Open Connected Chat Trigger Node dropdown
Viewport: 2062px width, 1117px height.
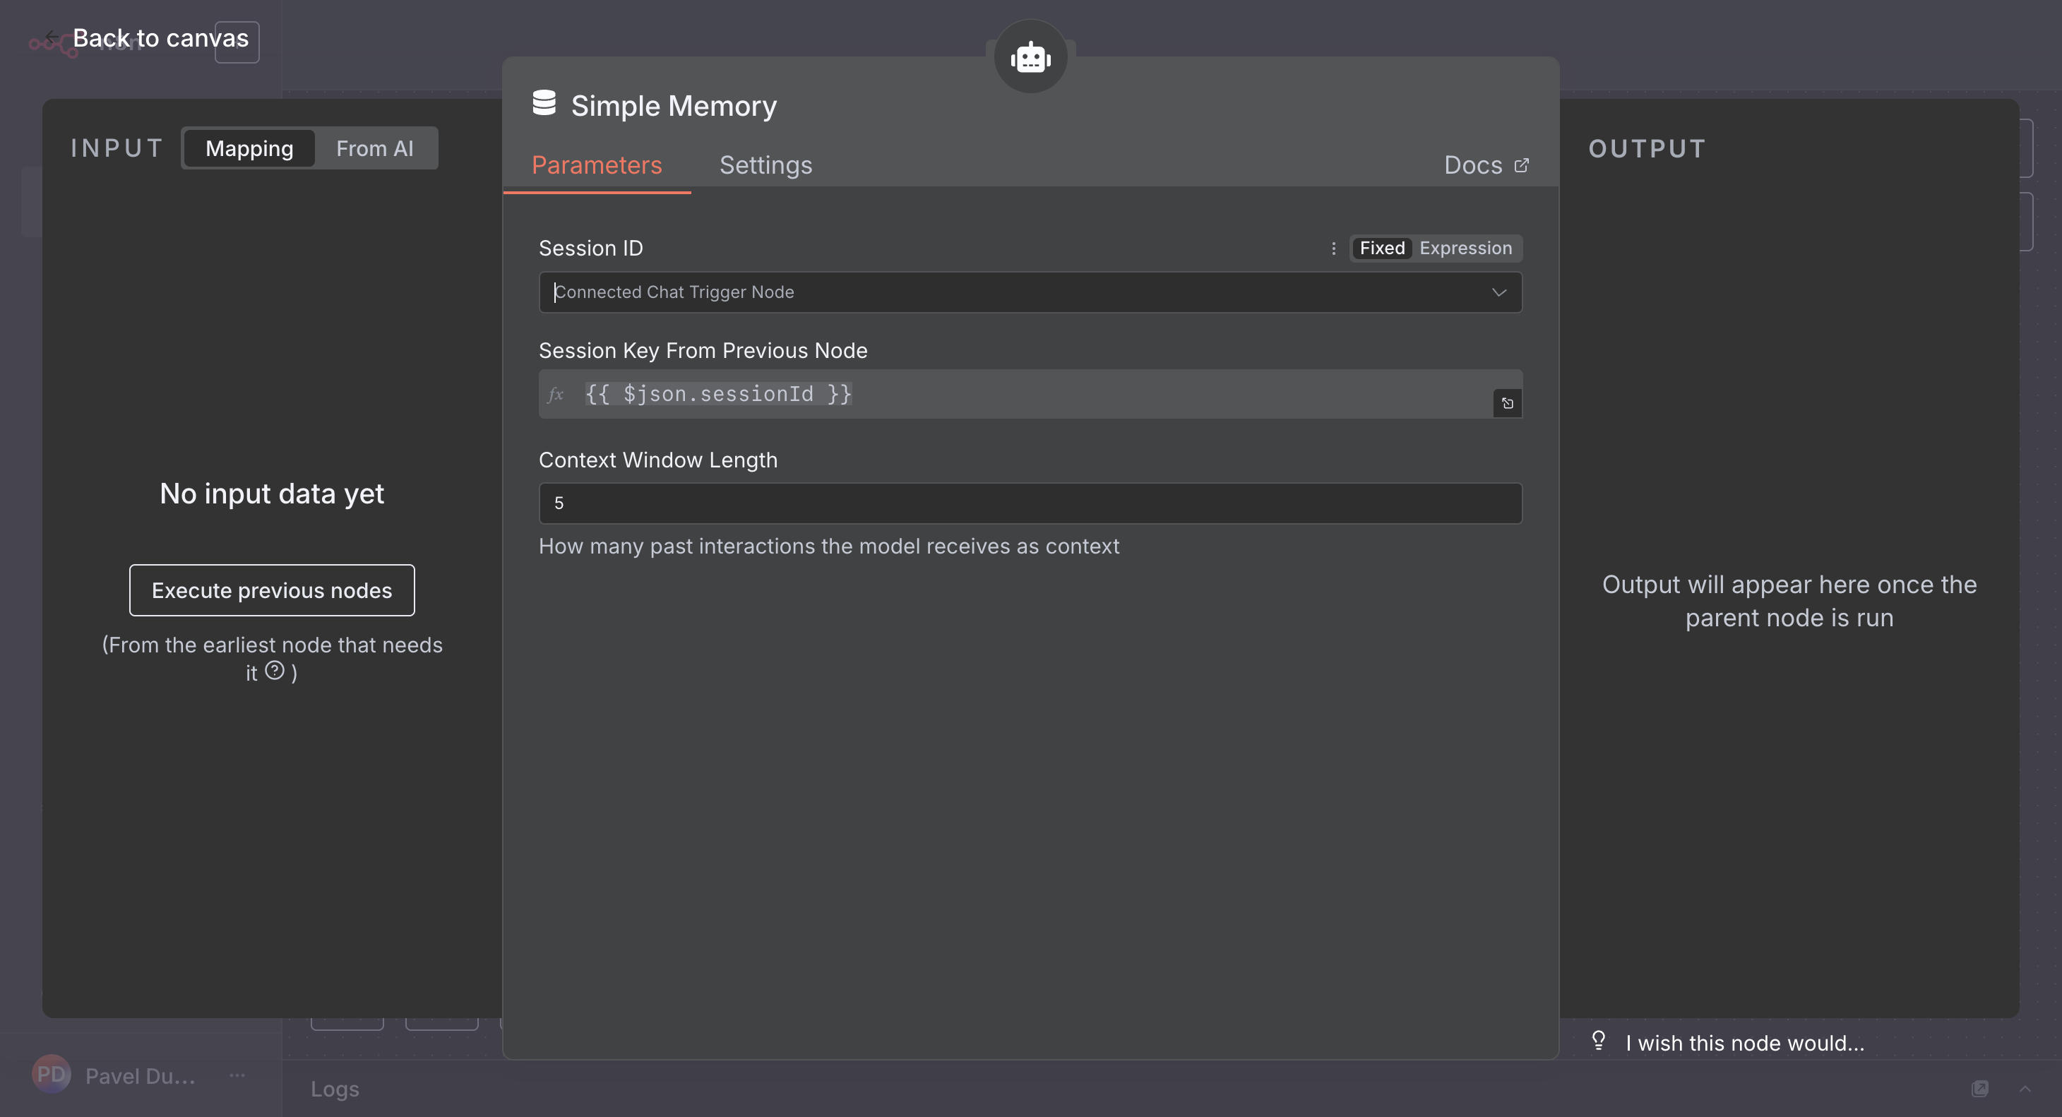tap(1030, 292)
